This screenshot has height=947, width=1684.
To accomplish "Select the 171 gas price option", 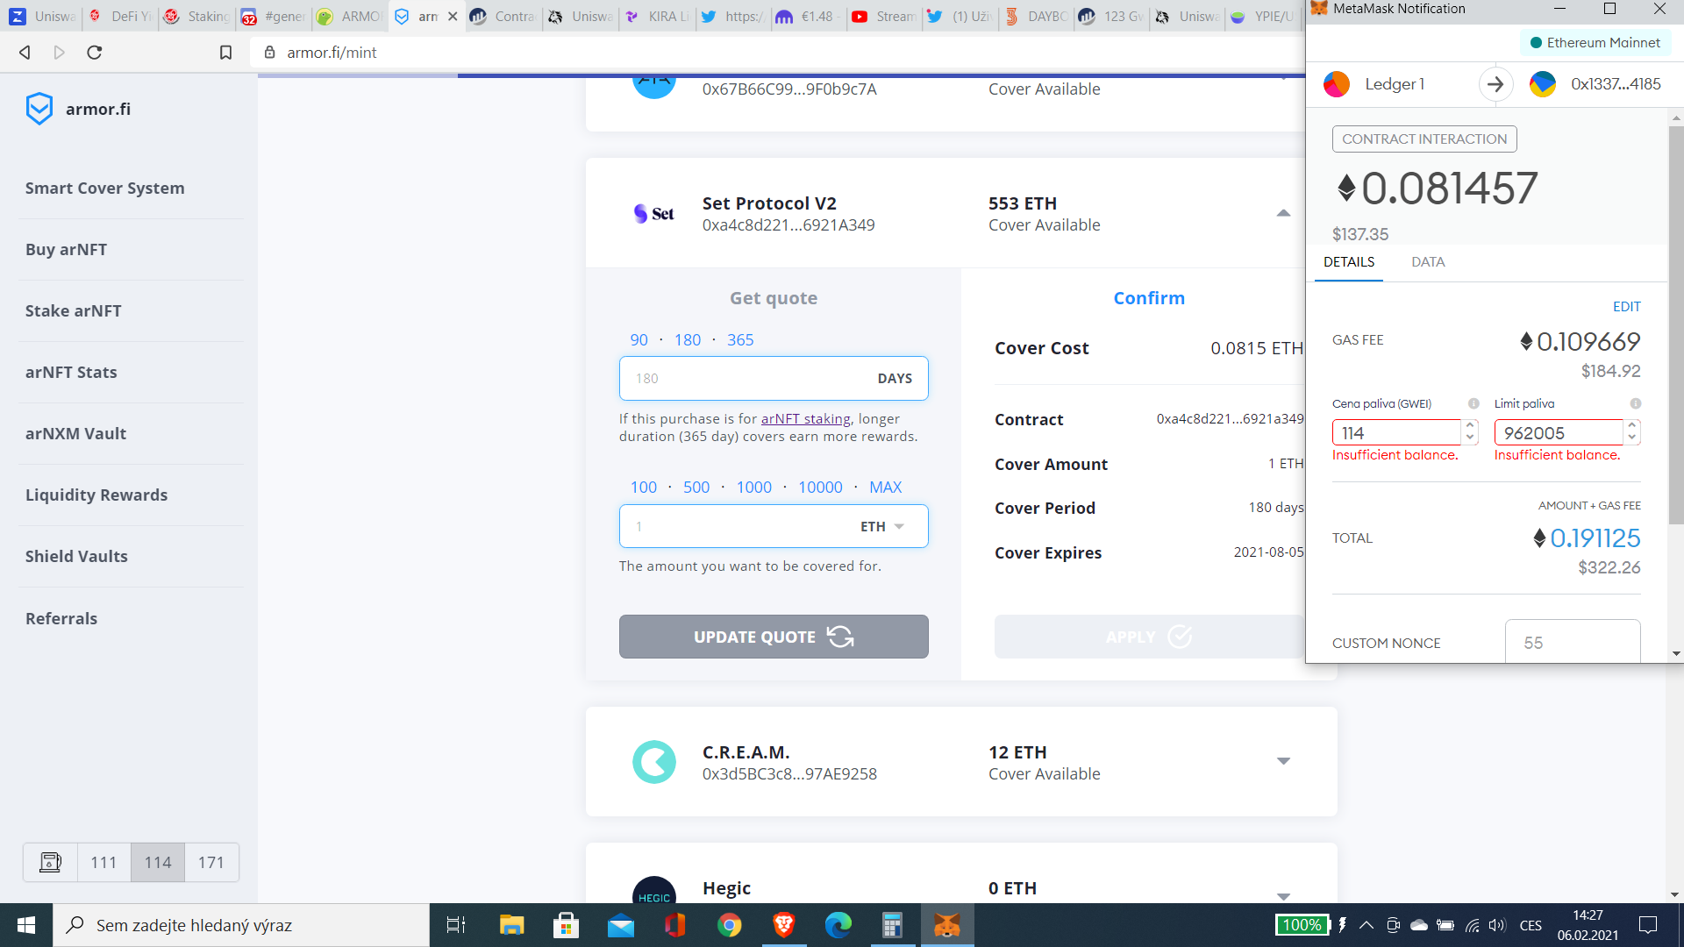I will (x=210, y=862).
